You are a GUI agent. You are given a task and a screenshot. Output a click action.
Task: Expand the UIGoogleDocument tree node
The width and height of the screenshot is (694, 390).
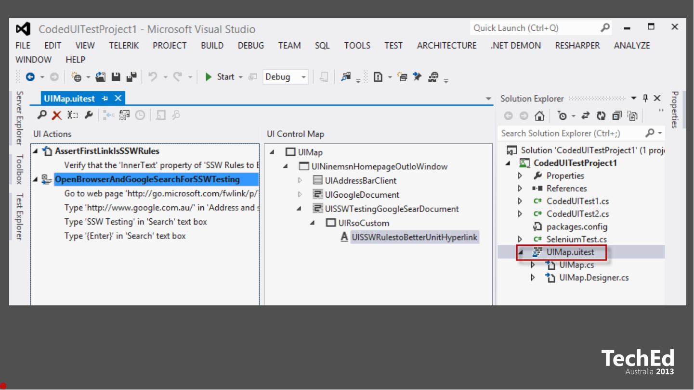300,195
